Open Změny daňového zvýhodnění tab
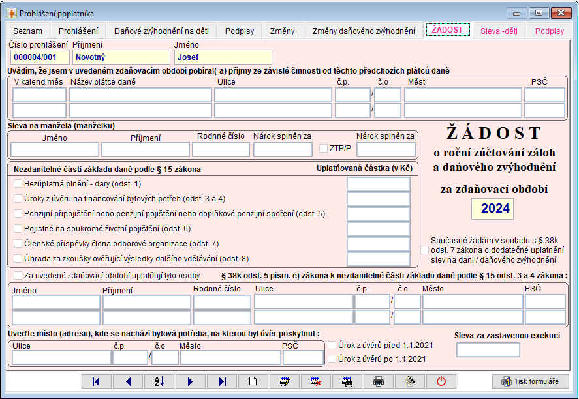Viewport: 579px width, 399px height. 364,31
